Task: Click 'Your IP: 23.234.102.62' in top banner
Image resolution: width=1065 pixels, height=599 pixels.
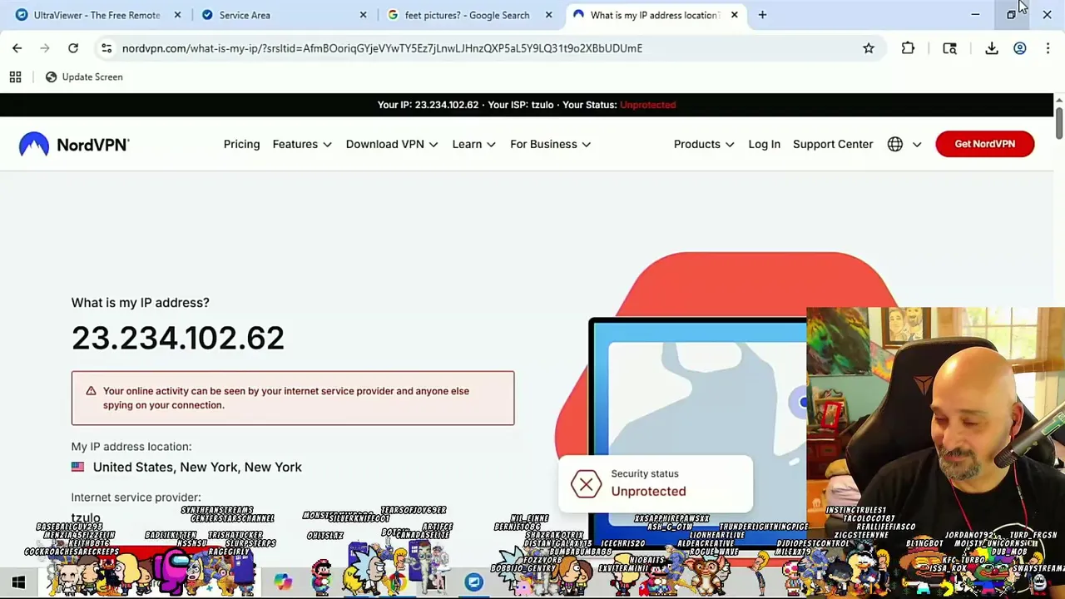Action: [428, 105]
